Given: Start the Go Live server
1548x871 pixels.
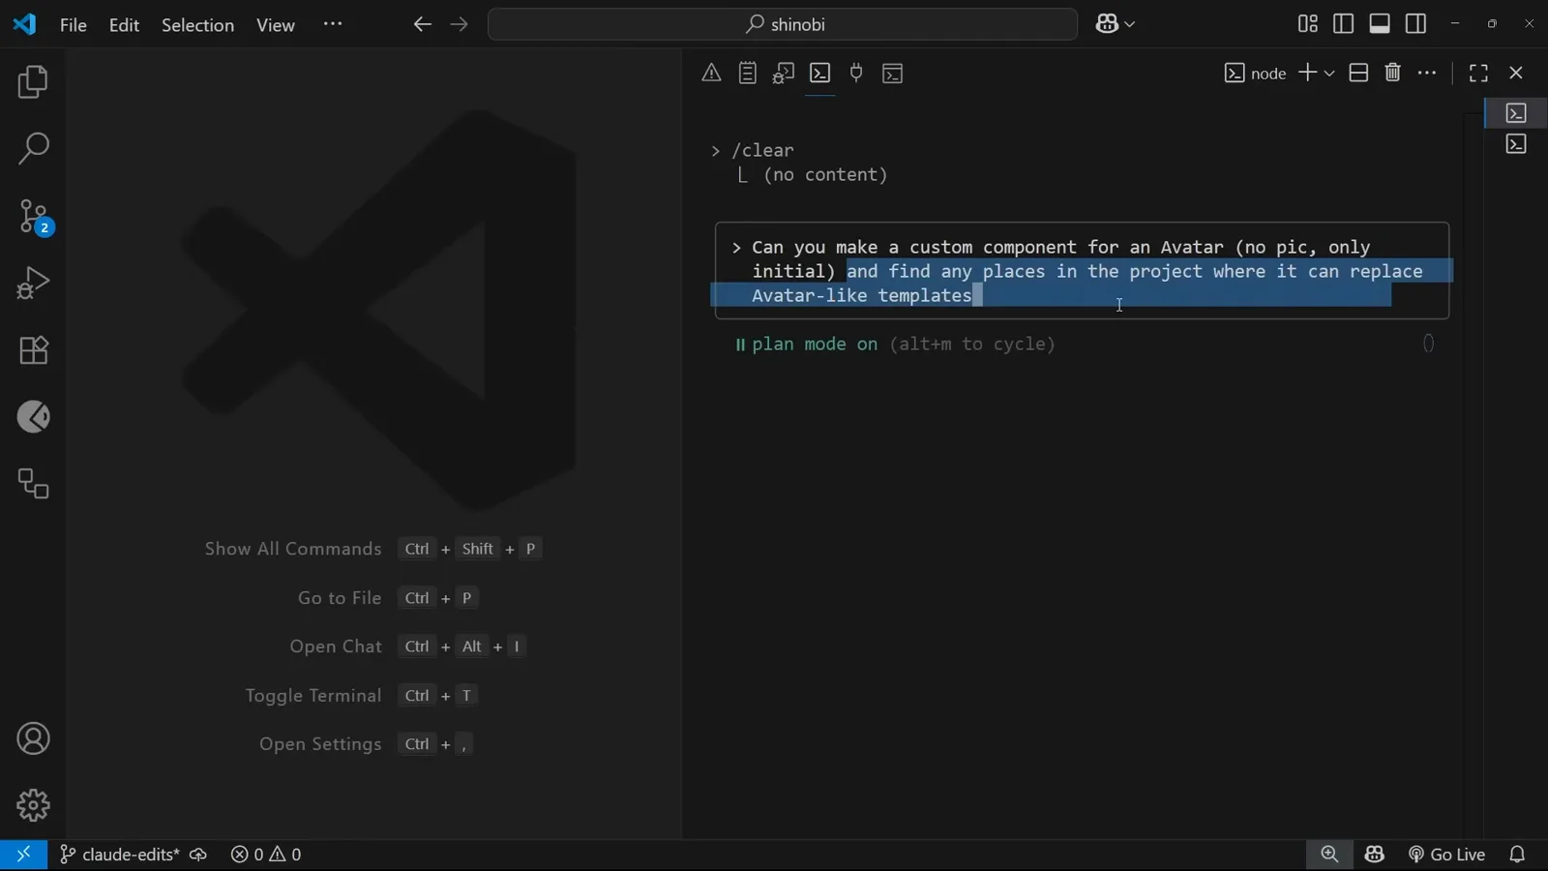Looking at the screenshot, I should coord(1447,855).
